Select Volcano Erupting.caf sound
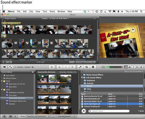Screen dimensions: 145x119 coord(112,107)
